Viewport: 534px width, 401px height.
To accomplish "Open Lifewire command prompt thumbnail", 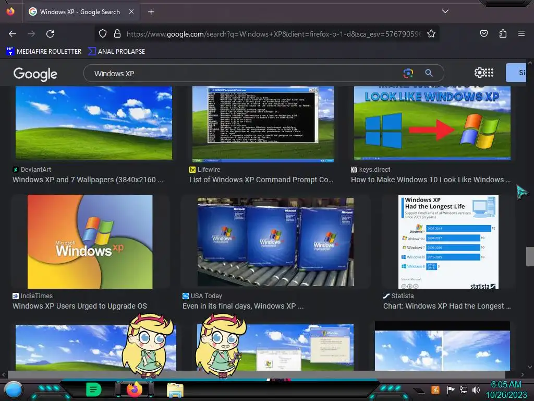I will (x=263, y=124).
